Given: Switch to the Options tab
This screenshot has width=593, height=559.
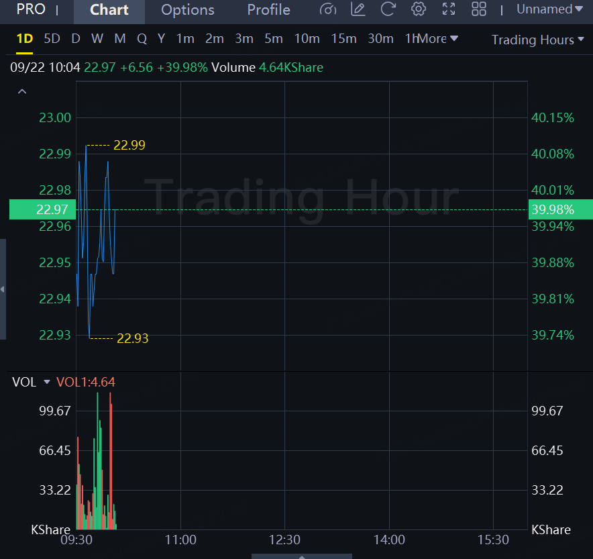Looking at the screenshot, I should tap(188, 10).
